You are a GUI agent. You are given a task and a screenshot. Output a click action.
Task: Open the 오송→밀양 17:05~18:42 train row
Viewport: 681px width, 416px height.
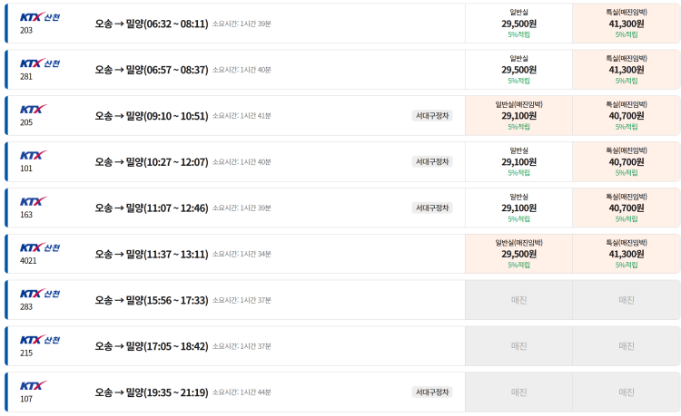click(x=234, y=346)
